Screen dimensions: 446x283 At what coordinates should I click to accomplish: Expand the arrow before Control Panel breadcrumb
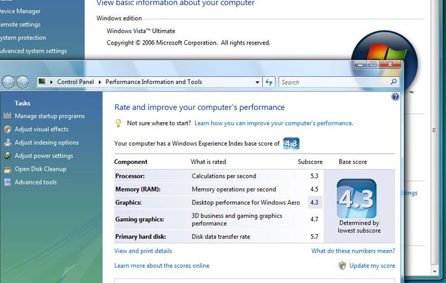pyautogui.click(x=51, y=82)
